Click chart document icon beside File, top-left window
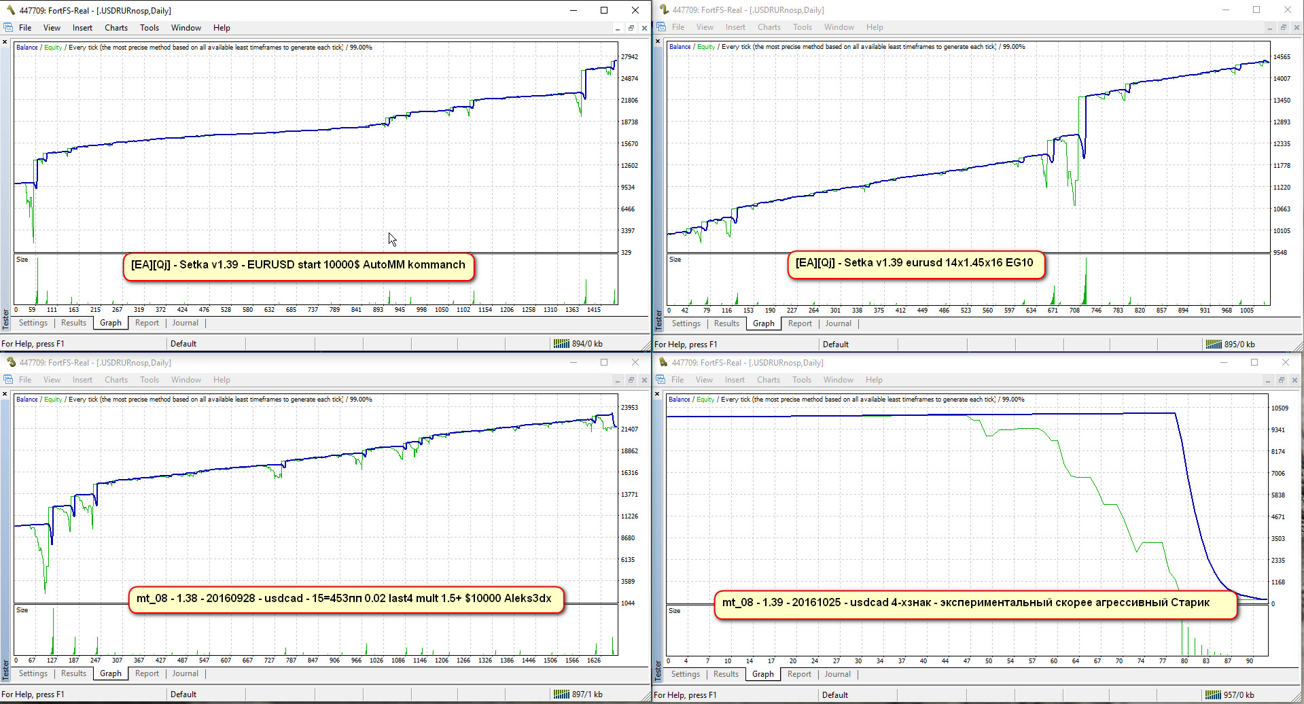The height and width of the screenshot is (704, 1304). pos(8,28)
